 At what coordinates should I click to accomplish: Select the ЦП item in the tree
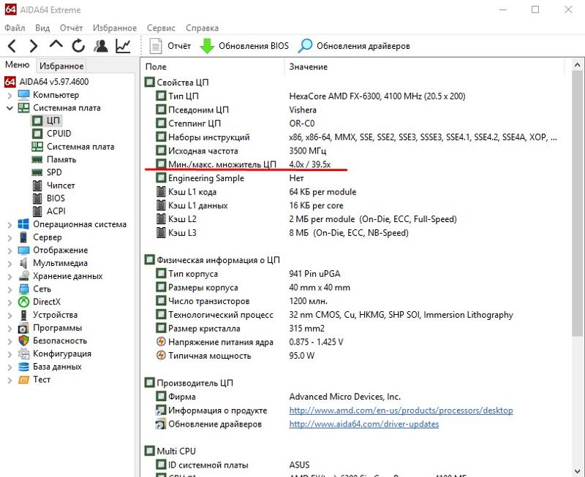[47, 121]
